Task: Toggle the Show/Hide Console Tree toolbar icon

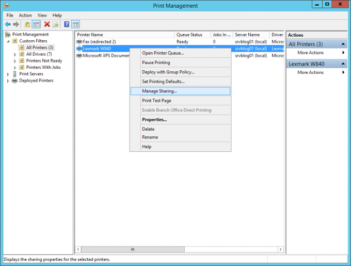Action: 36,24
